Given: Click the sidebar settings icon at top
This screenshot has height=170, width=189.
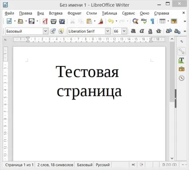Looking at the screenshot, I should (x=181, y=41).
